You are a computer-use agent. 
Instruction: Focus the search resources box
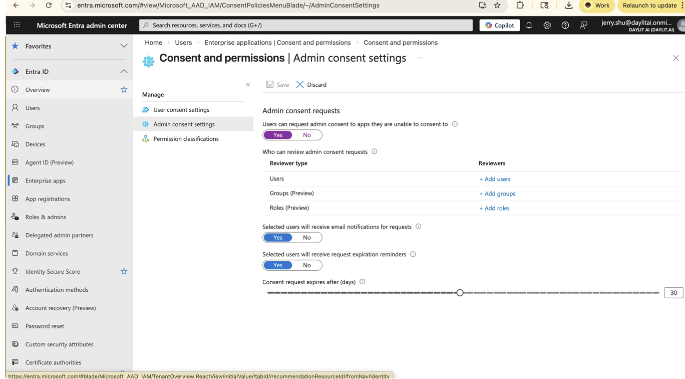pyautogui.click(x=306, y=25)
